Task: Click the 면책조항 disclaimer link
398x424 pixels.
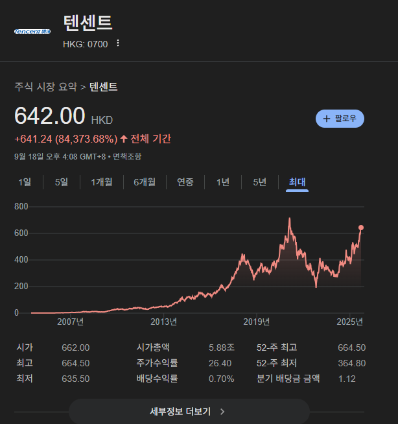Action: pos(127,156)
